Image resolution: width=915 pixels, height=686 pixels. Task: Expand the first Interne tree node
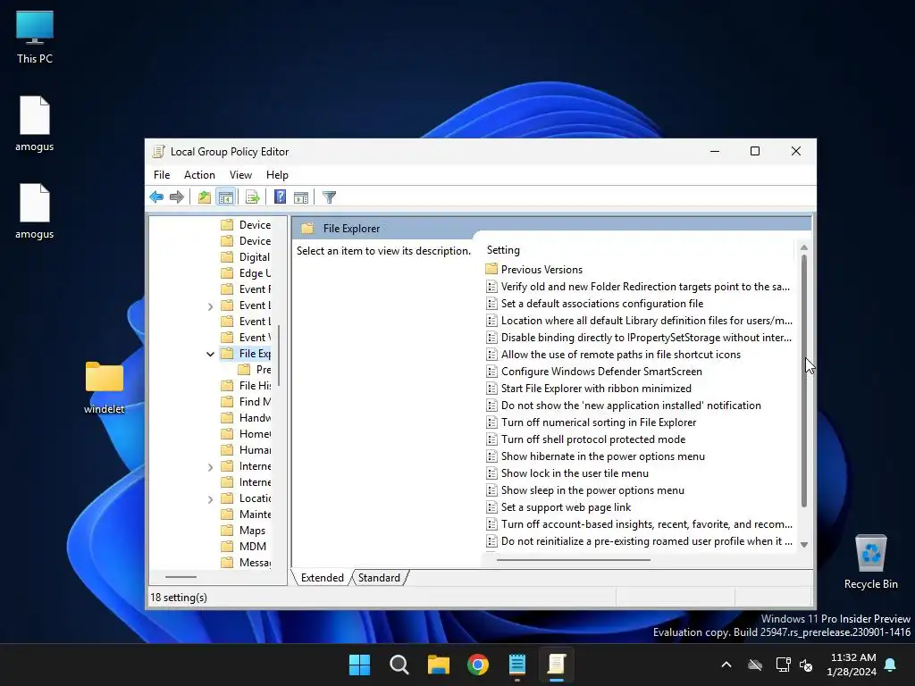pyautogui.click(x=210, y=466)
